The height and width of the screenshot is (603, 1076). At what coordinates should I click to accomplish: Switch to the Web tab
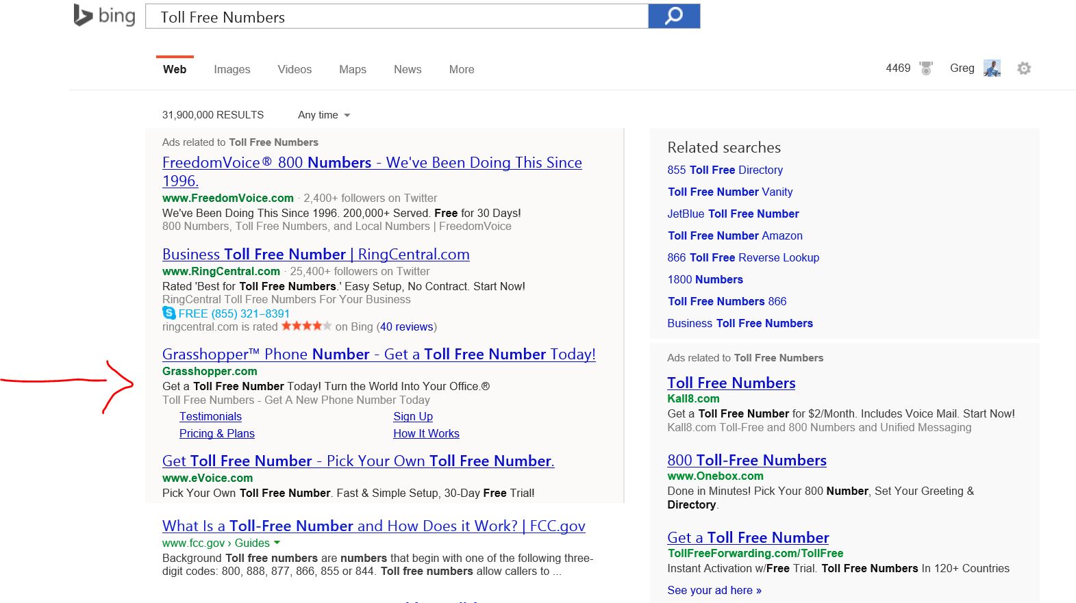click(x=175, y=69)
